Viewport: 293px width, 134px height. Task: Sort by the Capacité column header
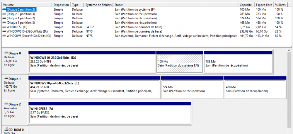[x=246, y=5]
